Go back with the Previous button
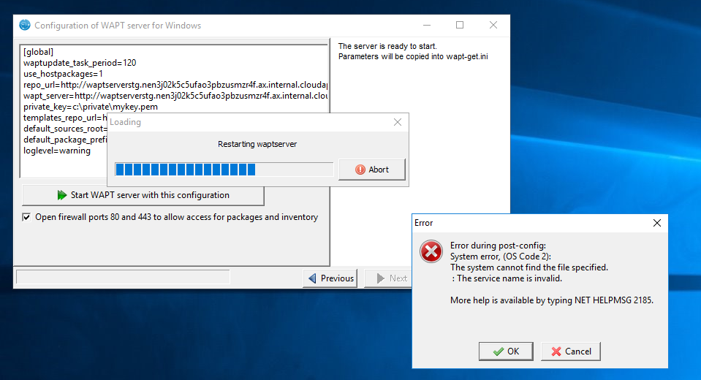The height and width of the screenshot is (380, 701). pyautogui.click(x=330, y=278)
